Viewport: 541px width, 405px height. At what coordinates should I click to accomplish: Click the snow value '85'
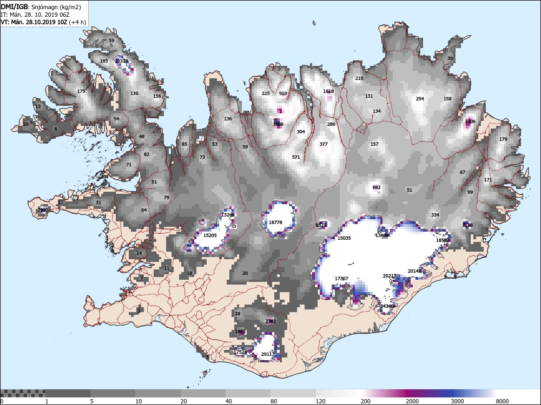pos(184,144)
